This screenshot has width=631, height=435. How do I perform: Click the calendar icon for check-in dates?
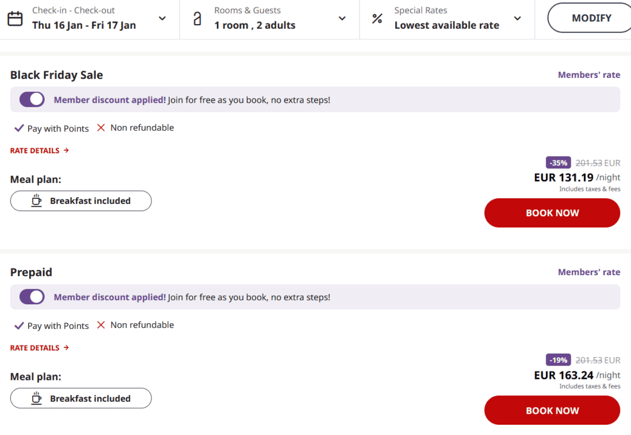15,18
